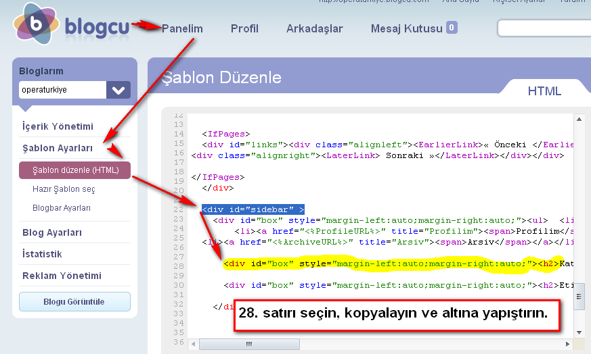
Task: Click the selected div id="sidebar" line
Action: click(x=253, y=209)
